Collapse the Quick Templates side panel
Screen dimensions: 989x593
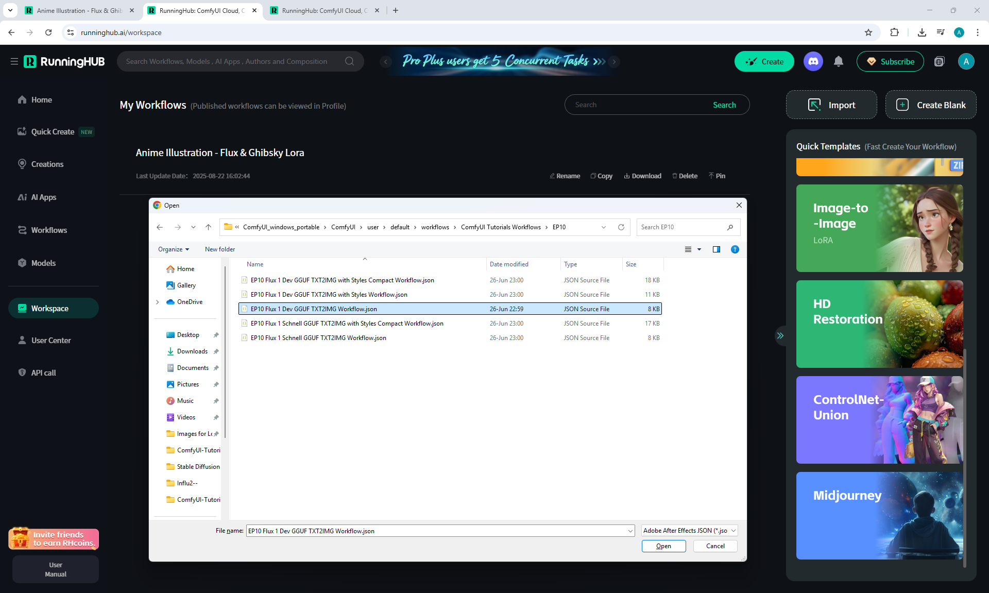(780, 336)
